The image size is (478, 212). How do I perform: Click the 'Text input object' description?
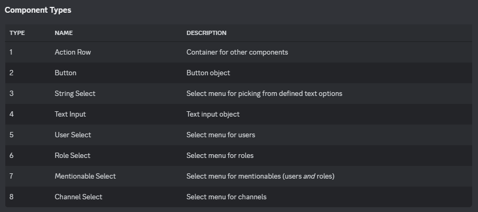click(213, 114)
